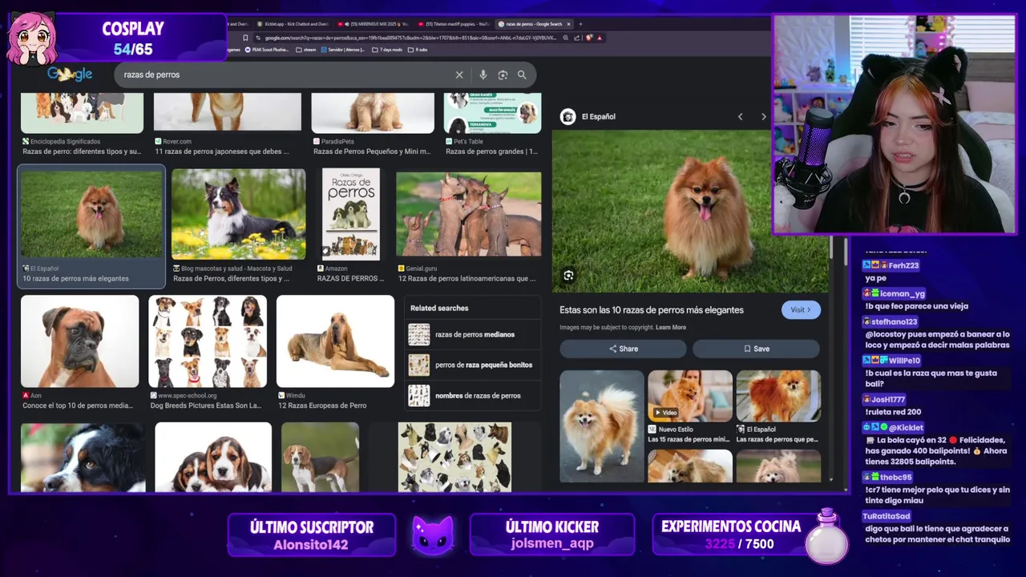Open the spec-school.org dog breeds grid thumbnail
This screenshot has width=1026, height=577.
click(x=208, y=341)
